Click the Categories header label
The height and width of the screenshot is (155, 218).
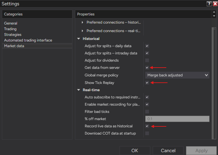point(13,14)
